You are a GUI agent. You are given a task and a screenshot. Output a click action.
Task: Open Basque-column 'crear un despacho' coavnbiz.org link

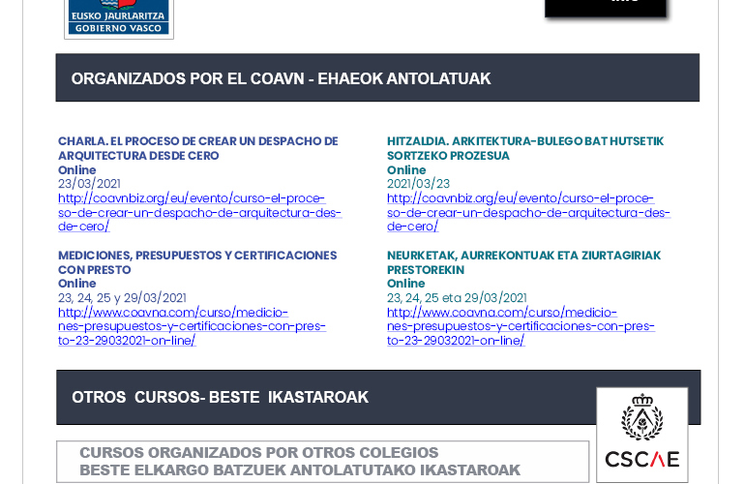528,212
